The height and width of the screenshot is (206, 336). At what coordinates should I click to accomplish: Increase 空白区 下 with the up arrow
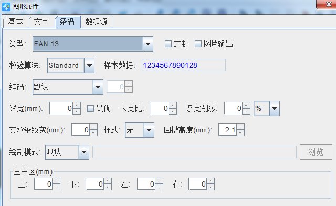(x=108, y=181)
